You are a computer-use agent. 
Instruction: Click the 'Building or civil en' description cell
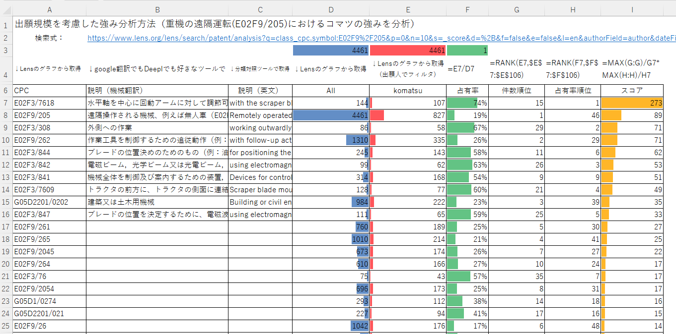260,202
